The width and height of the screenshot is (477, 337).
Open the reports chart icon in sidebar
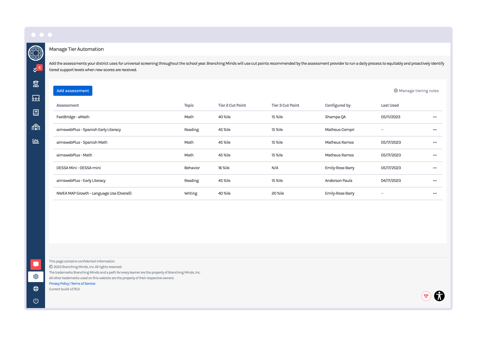(x=36, y=141)
